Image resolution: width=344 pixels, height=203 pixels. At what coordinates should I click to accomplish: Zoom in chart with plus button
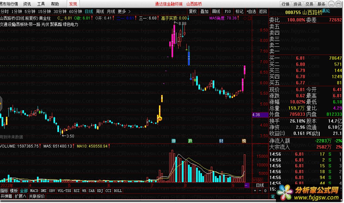(x=255, y=191)
